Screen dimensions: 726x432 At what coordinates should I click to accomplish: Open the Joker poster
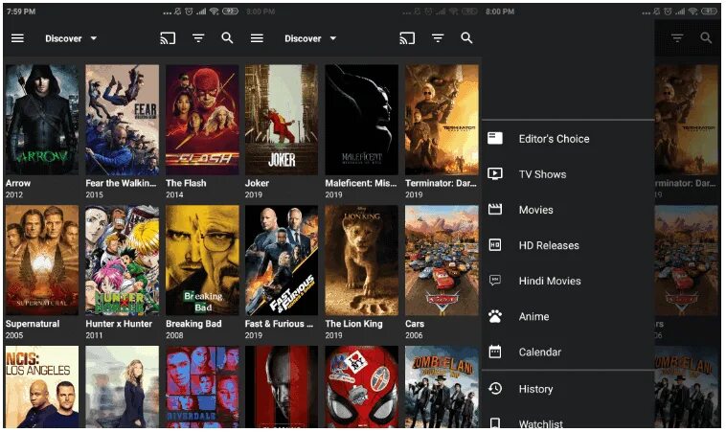pos(282,120)
